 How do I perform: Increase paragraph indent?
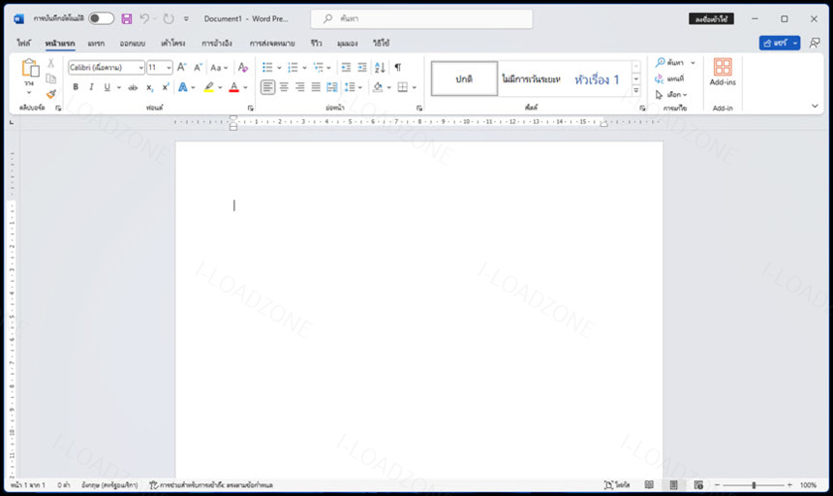tap(362, 68)
